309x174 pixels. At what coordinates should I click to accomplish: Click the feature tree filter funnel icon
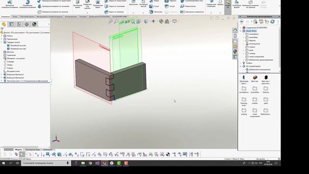(2, 29)
